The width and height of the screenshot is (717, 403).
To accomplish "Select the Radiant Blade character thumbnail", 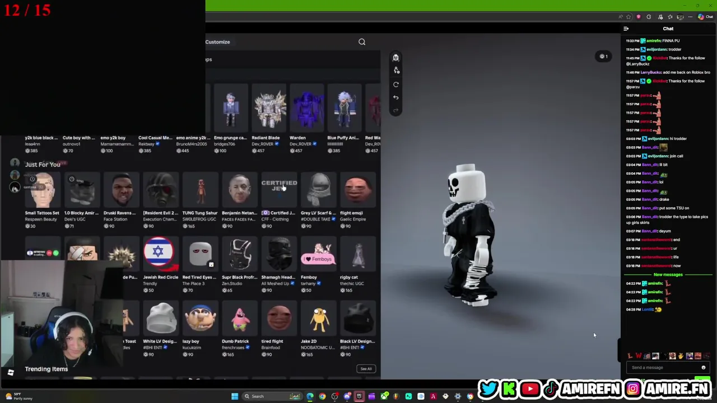I will (269, 109).
